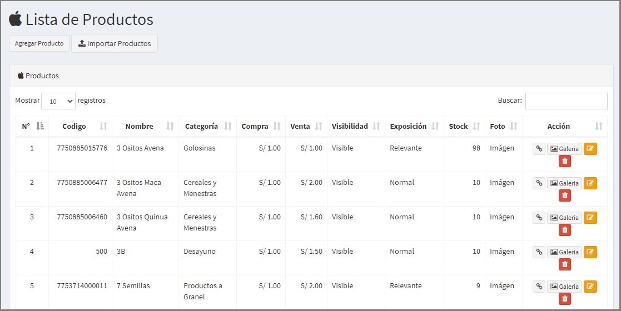Screen dimensions: 621x311
Task: Click the link icon in the 7 Semillas row
Action: 539,287
